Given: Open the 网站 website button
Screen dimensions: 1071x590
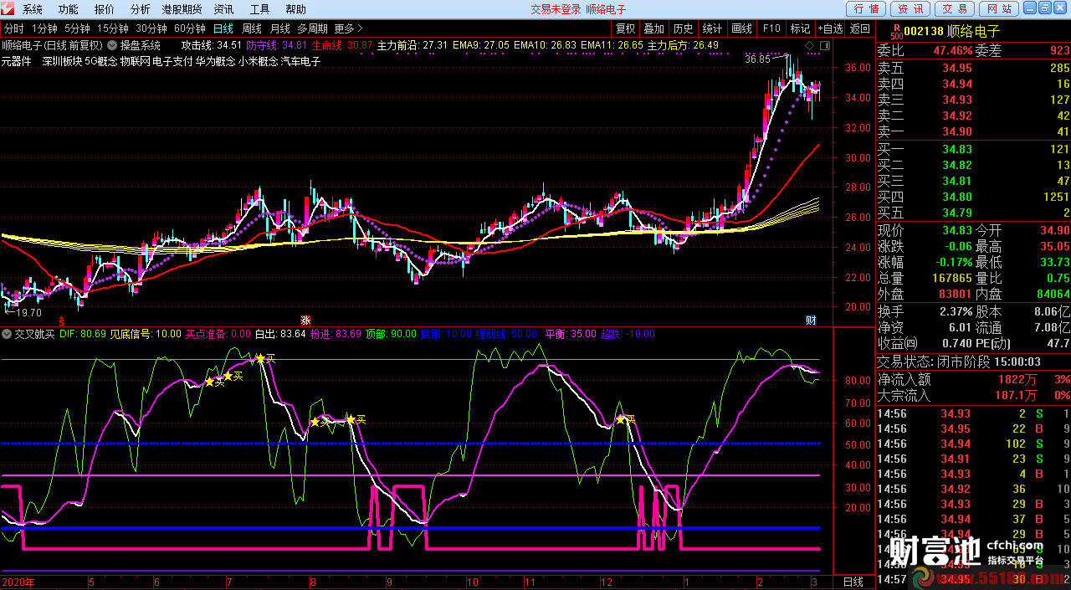Looking at the screenshot, I should [999, 8].
